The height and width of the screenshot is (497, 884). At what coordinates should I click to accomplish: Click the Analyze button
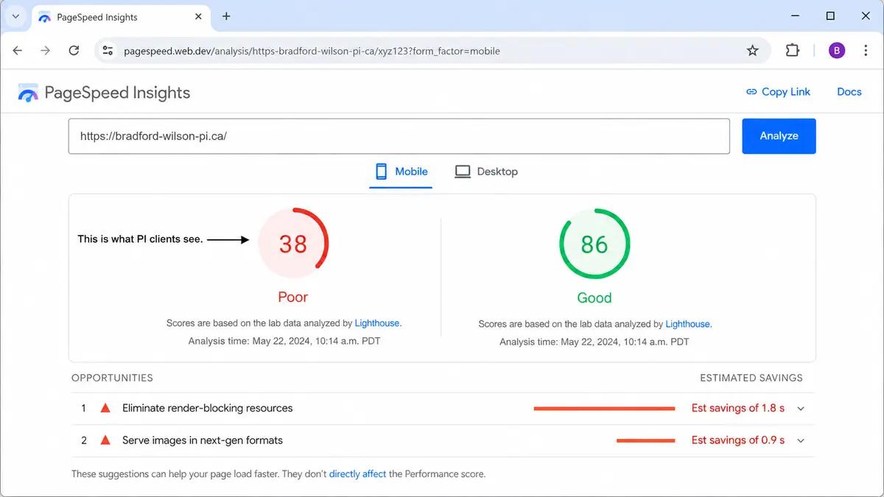tap(779, 136)
